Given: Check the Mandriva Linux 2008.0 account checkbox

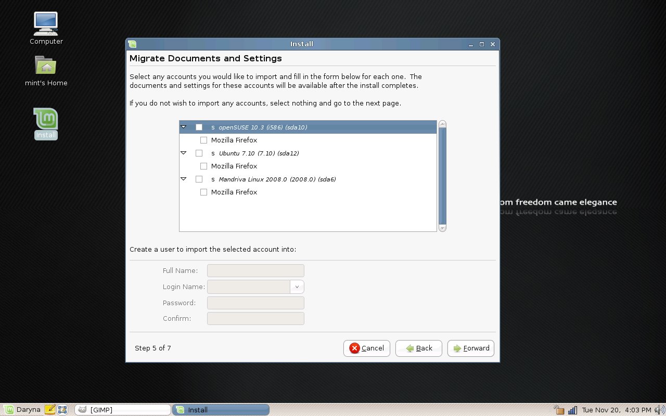Looking at the screenshot, I should click(199, 179).
